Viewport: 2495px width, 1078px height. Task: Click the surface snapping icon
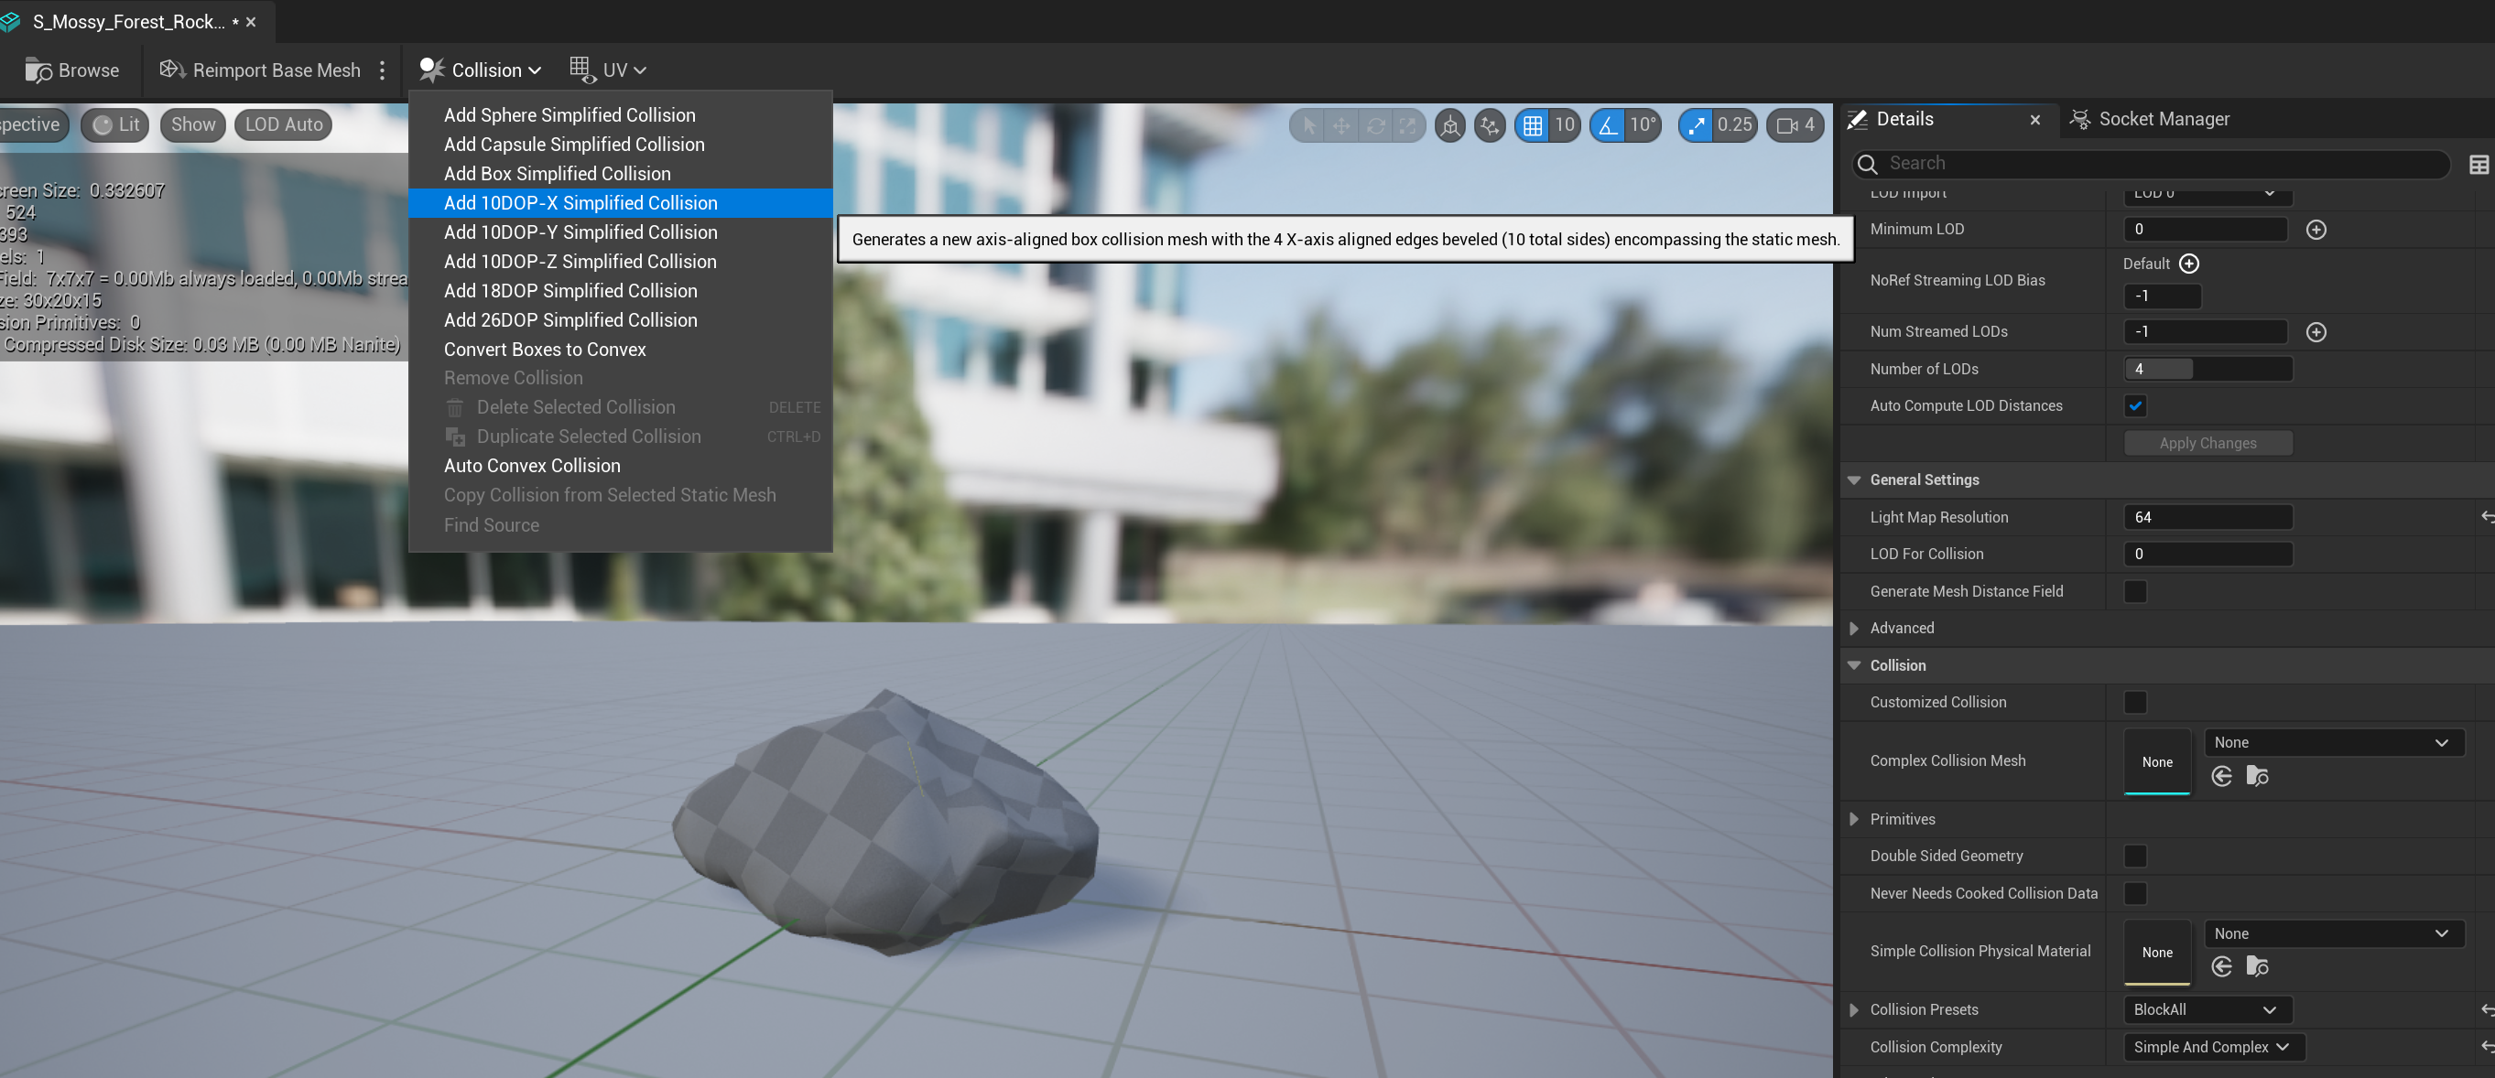tap(1490, 124)
